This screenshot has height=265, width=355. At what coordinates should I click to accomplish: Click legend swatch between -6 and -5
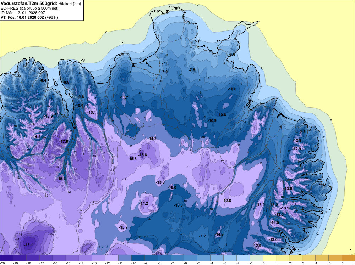point(190,258)
